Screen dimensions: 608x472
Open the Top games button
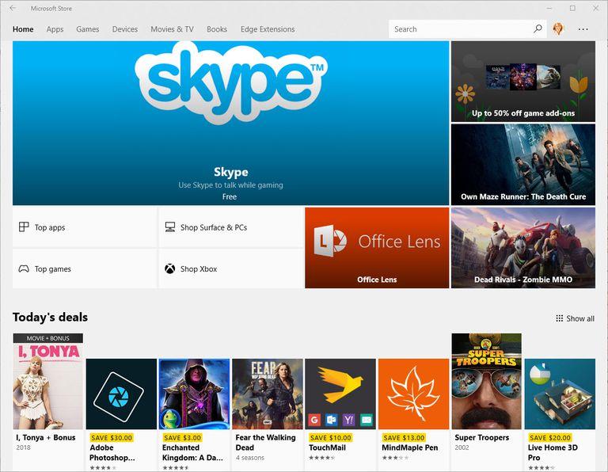(x=85, y=268)
